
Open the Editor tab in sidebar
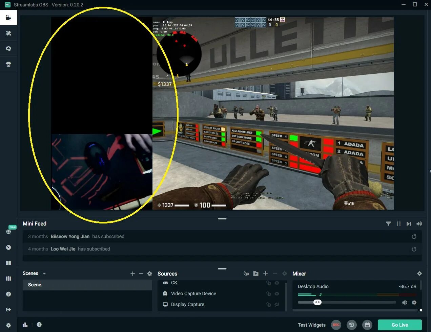[x=8, y=18]
